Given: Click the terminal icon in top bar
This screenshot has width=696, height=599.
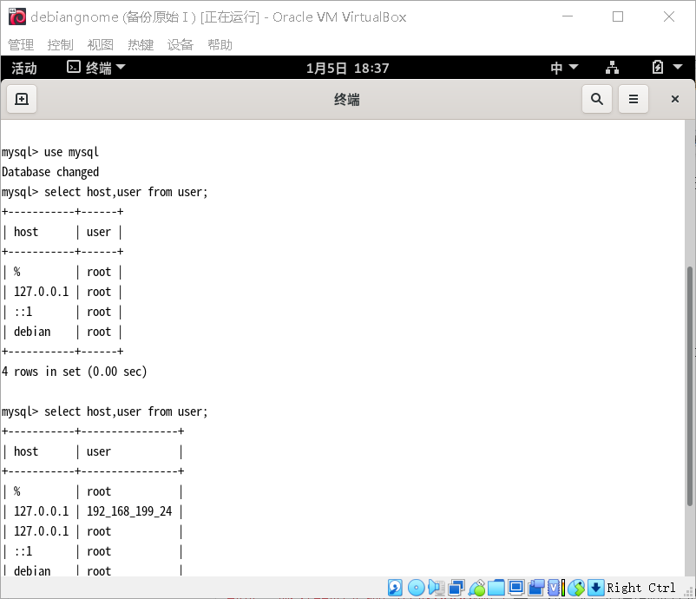Looking at the screenshot, I should click(74, 67).
